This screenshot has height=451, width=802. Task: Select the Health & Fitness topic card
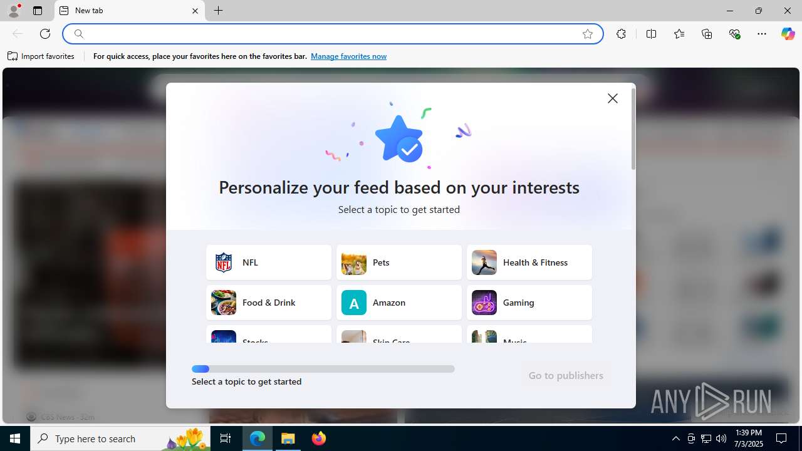point(529,262)
